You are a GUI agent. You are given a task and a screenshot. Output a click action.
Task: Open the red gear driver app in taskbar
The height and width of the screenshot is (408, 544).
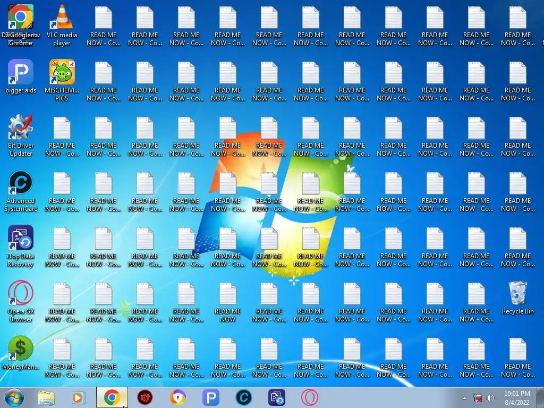click(x=144, y=397)
